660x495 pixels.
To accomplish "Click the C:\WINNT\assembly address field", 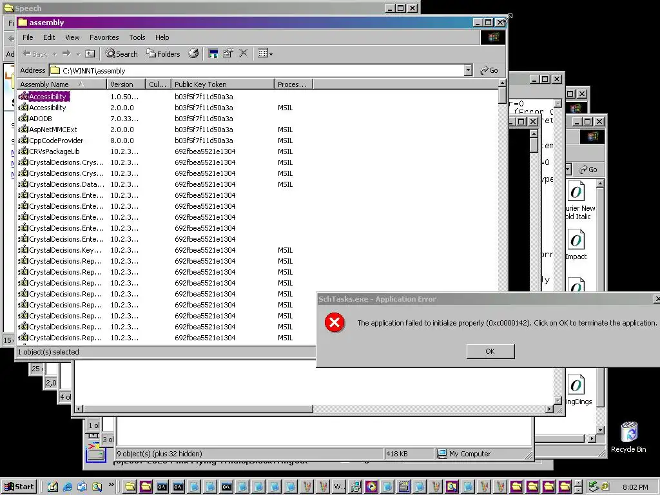I will pyautogui.click(x=257, y=70).
